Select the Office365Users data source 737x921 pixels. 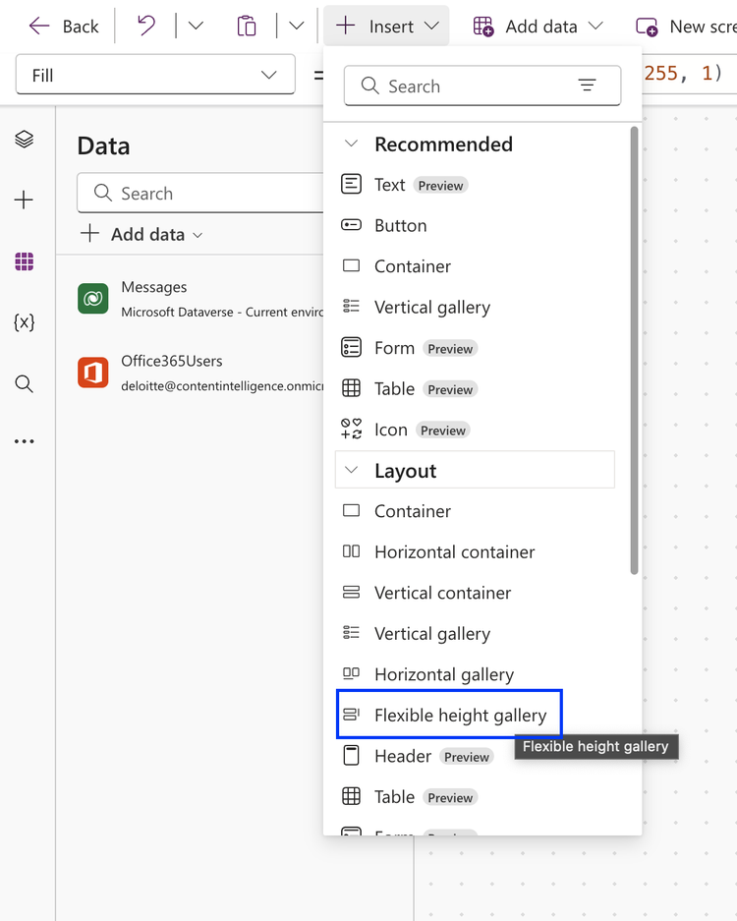[200, 373]
